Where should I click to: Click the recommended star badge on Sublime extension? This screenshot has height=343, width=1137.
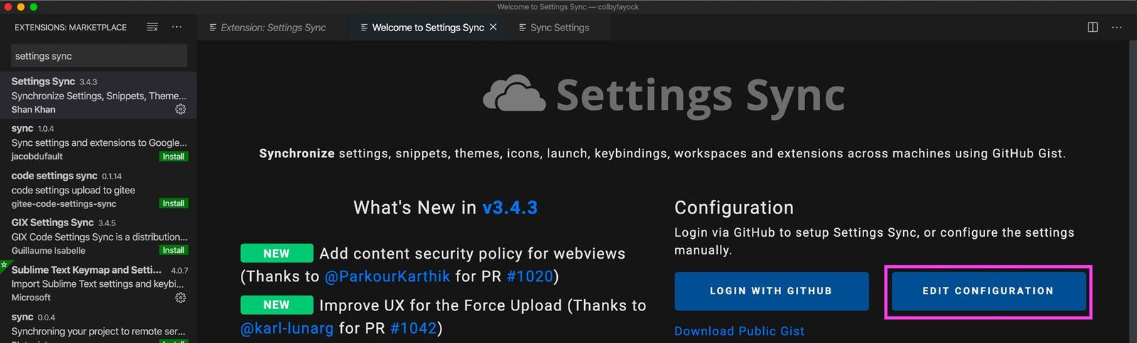[4, 264]
